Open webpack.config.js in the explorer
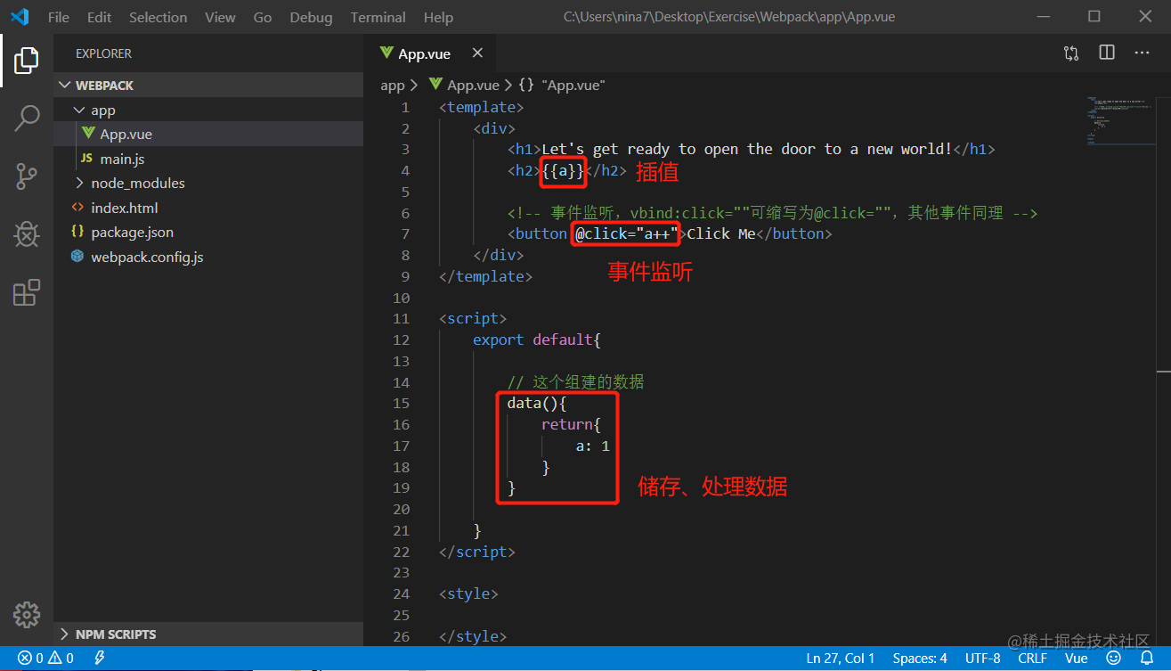Viewport: 1171px width, 671px height. (x=208, y=257)
